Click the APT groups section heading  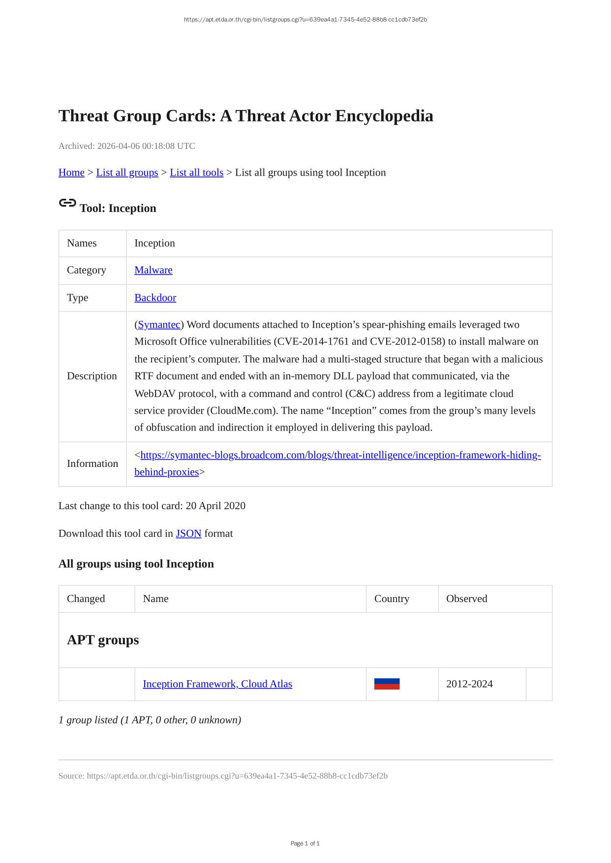pos(103,640)
